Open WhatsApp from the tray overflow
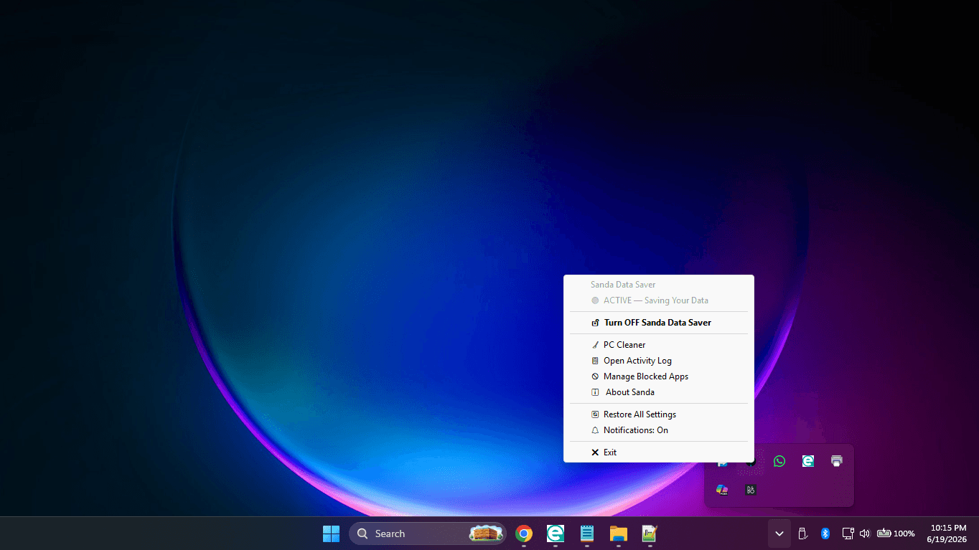The image size is (979, 550). pos(779,461)
